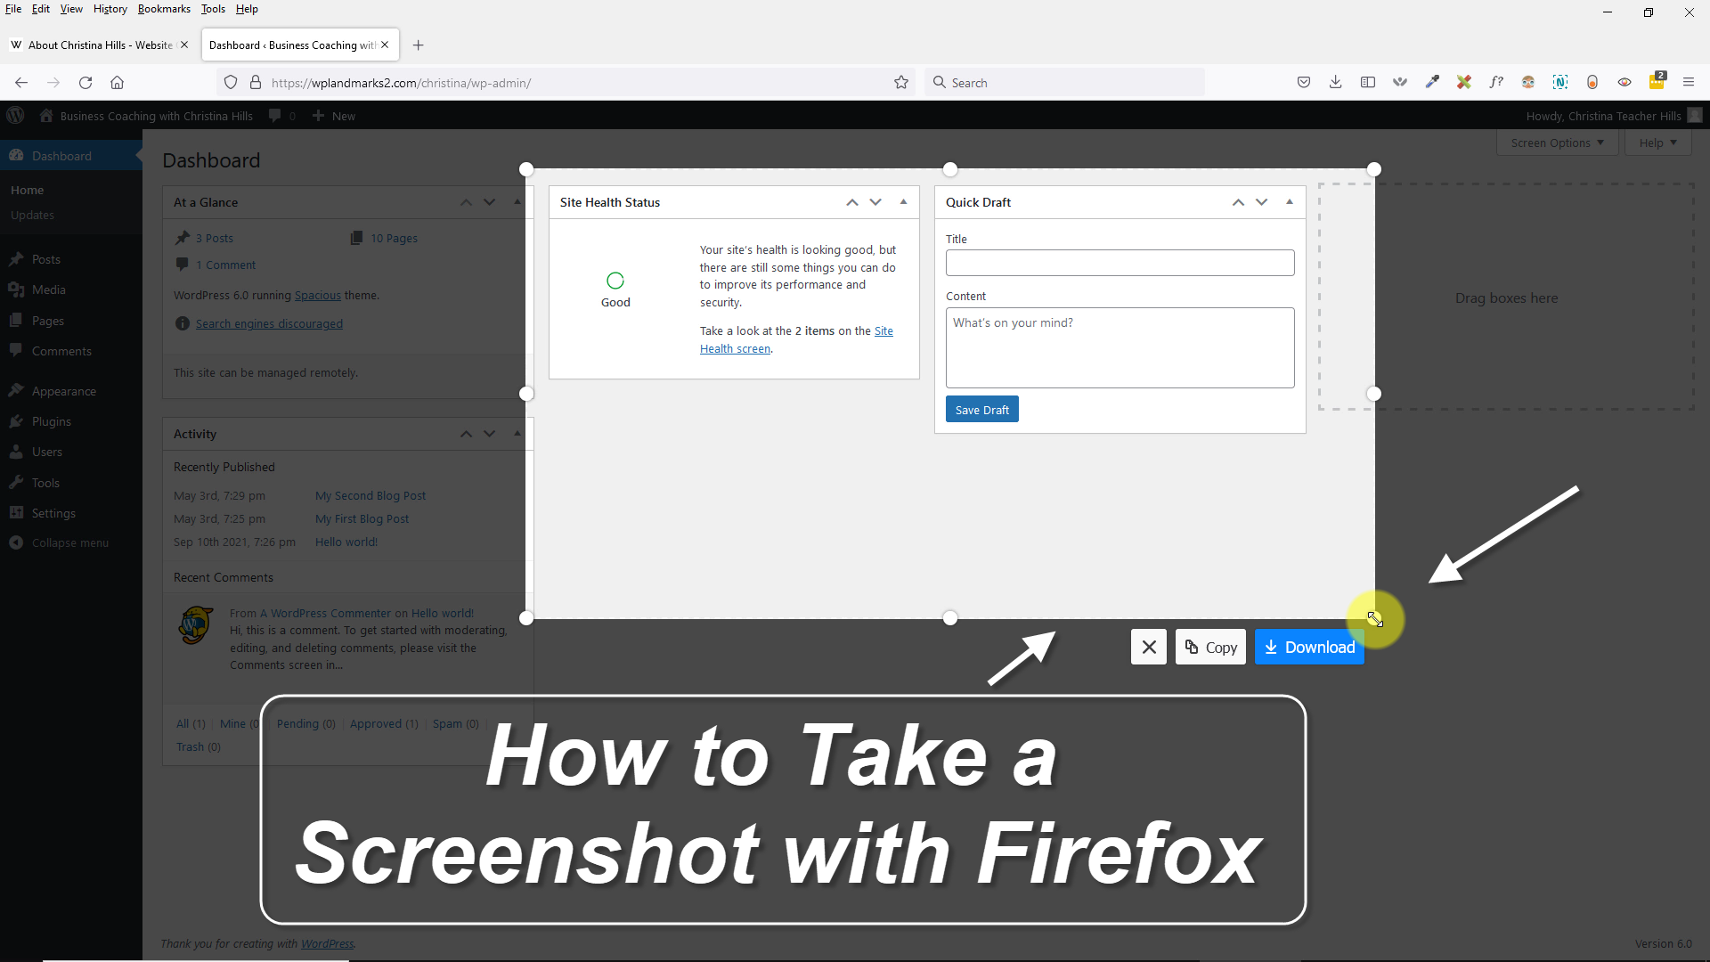Open the Updates submenu item
Screen dimensions: 1710x962
(32, 215)
